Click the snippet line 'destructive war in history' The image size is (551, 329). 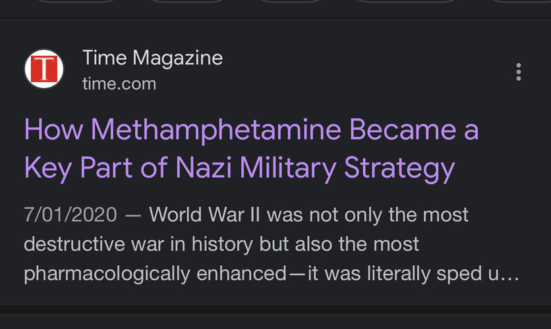pyautogui.click(x=221, y=244)
